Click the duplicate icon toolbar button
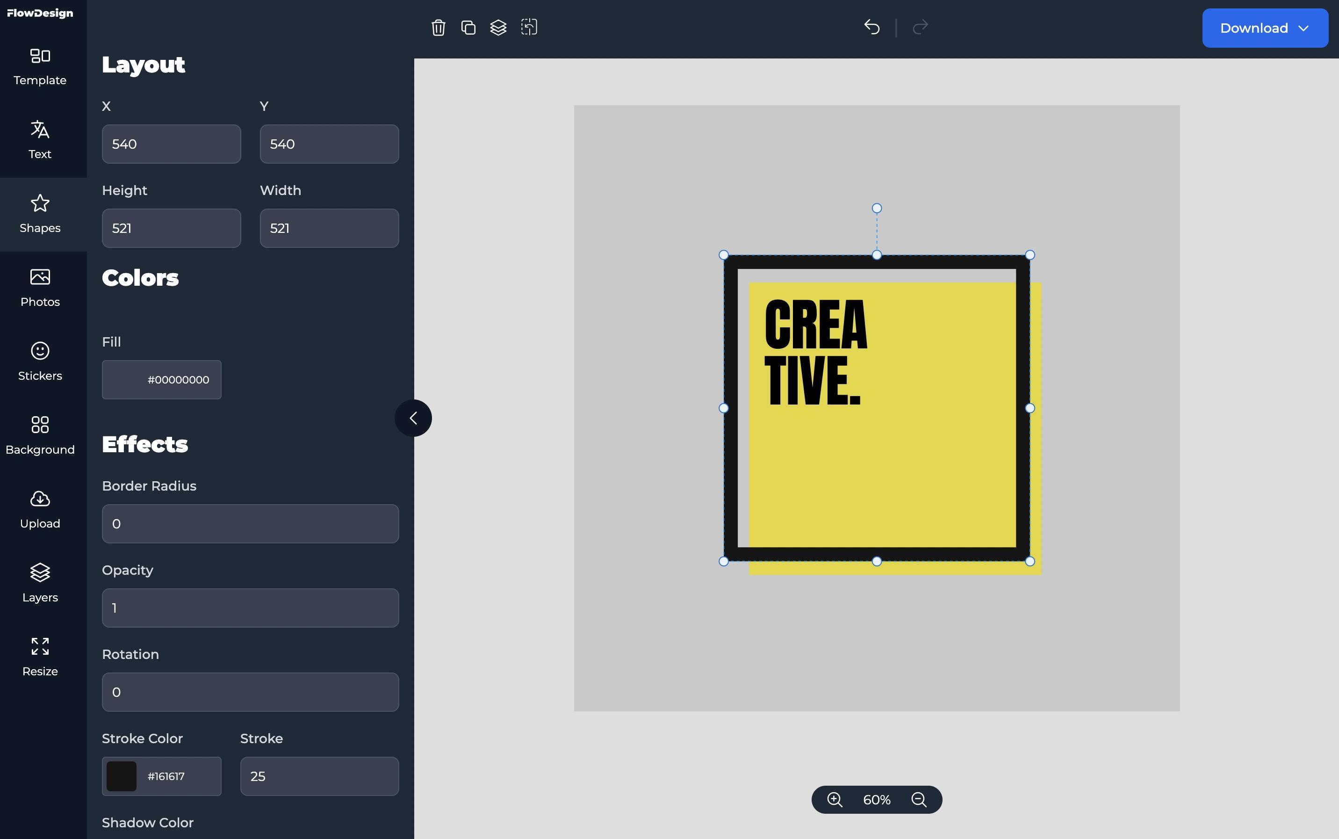The width and height of the screenshot is (1339, 839). coord(468,27)
